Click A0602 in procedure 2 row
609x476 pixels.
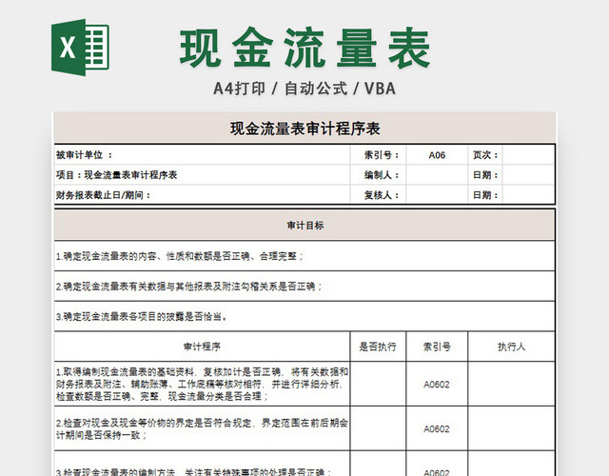437,429
